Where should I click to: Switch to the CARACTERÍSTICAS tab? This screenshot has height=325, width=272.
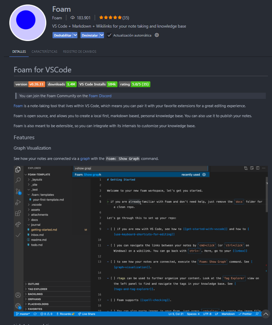44,51
